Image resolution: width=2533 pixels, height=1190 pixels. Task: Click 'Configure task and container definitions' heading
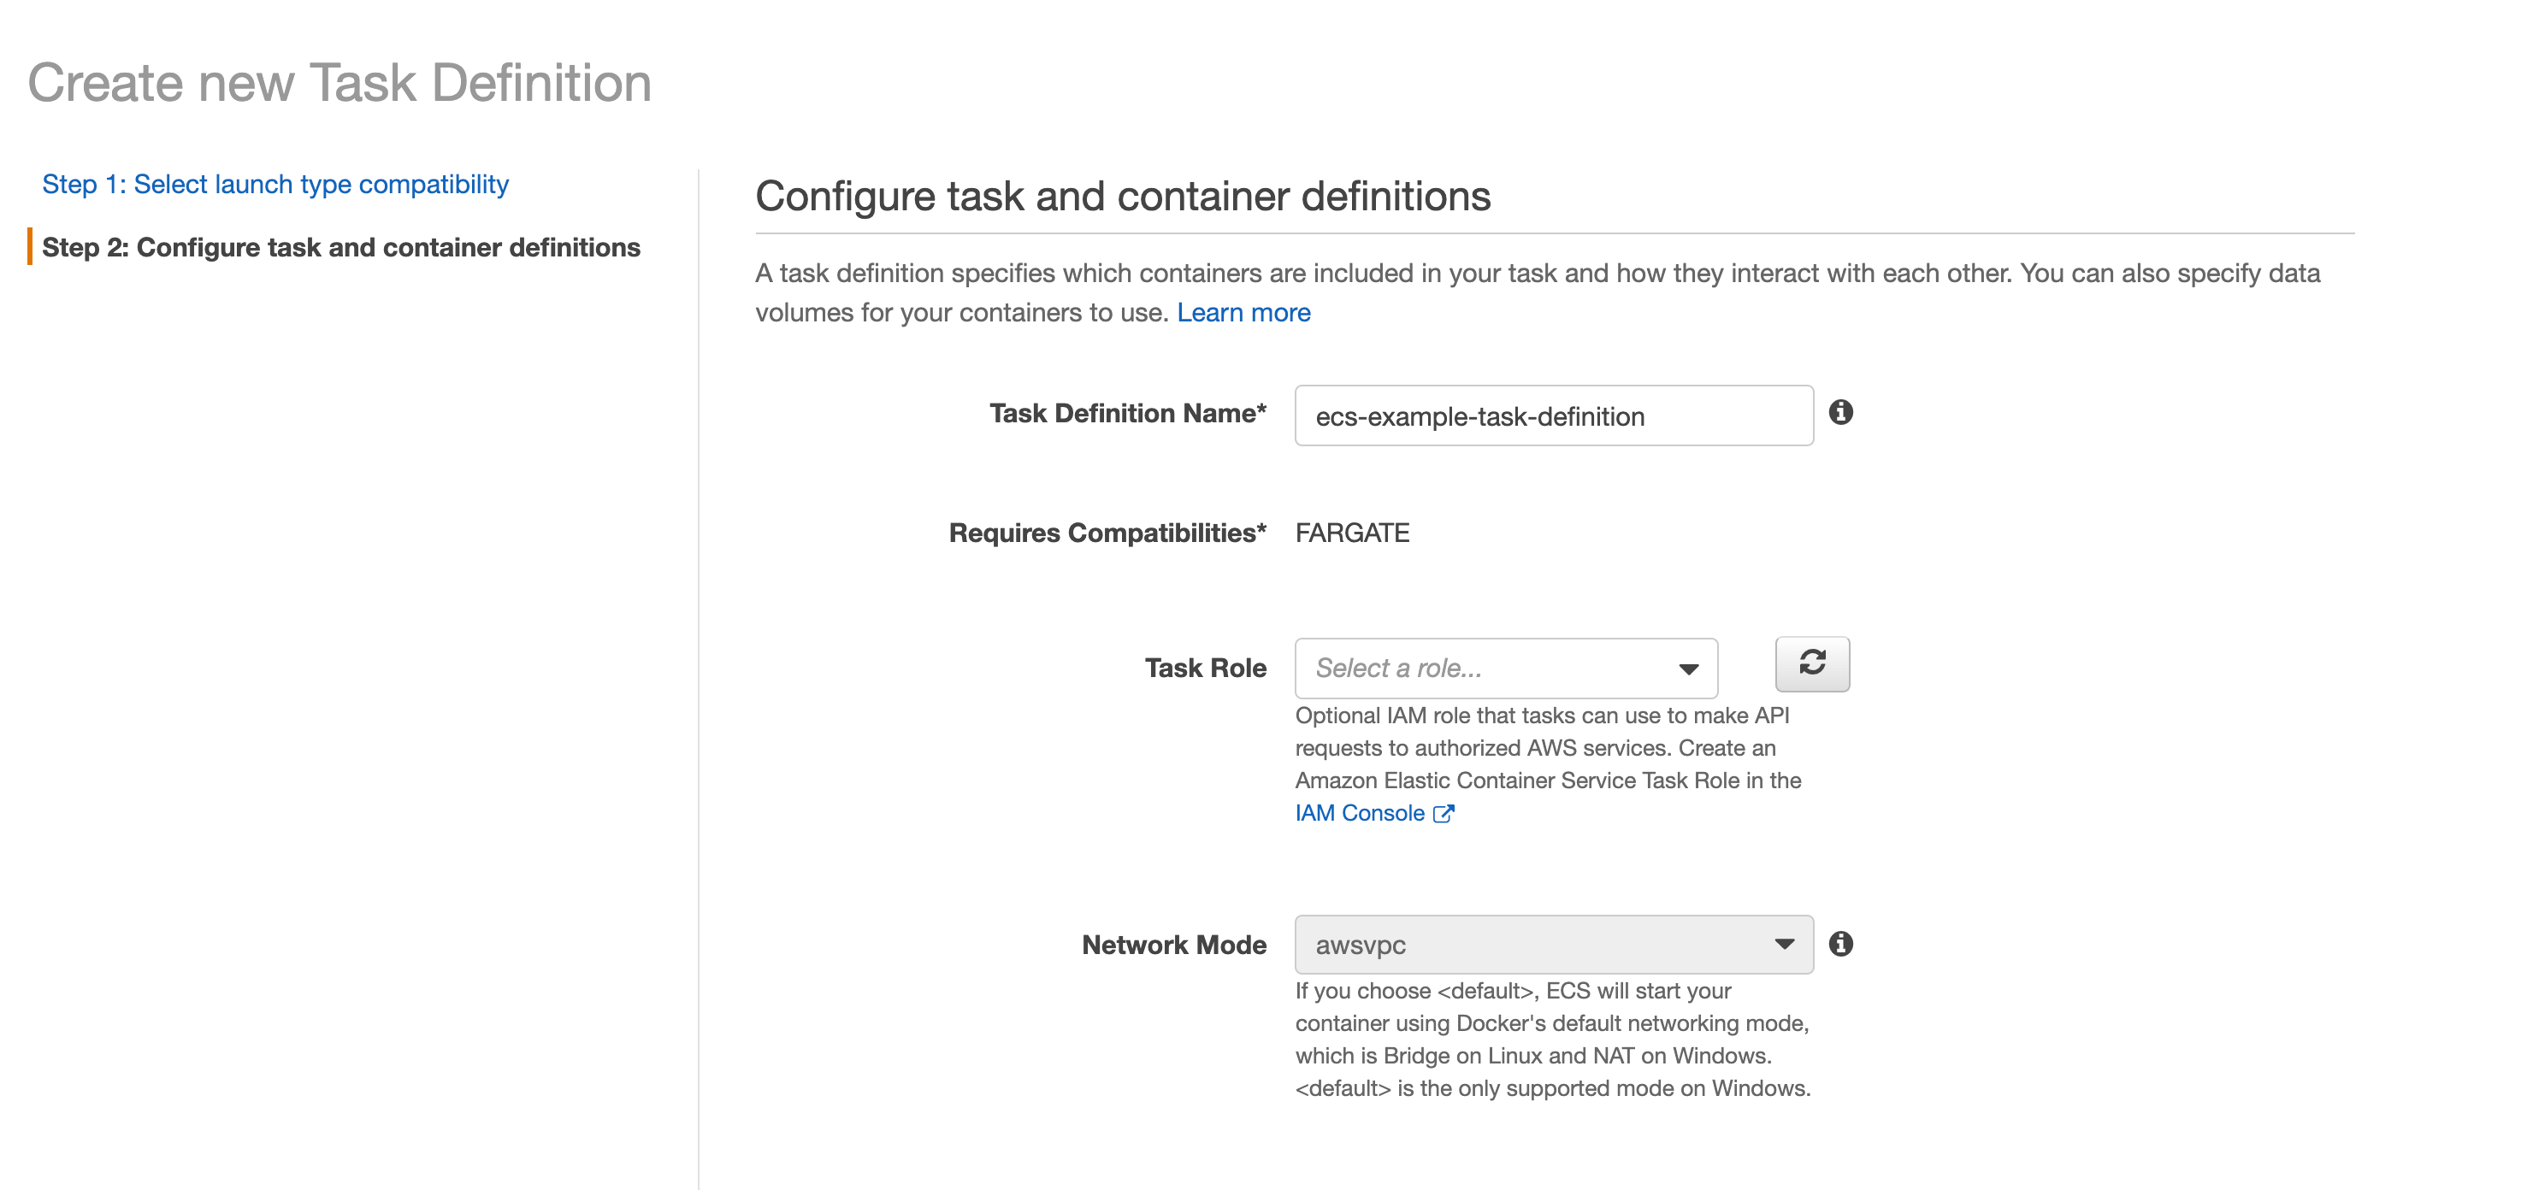pyautogui.click(x=1122, y=197)
